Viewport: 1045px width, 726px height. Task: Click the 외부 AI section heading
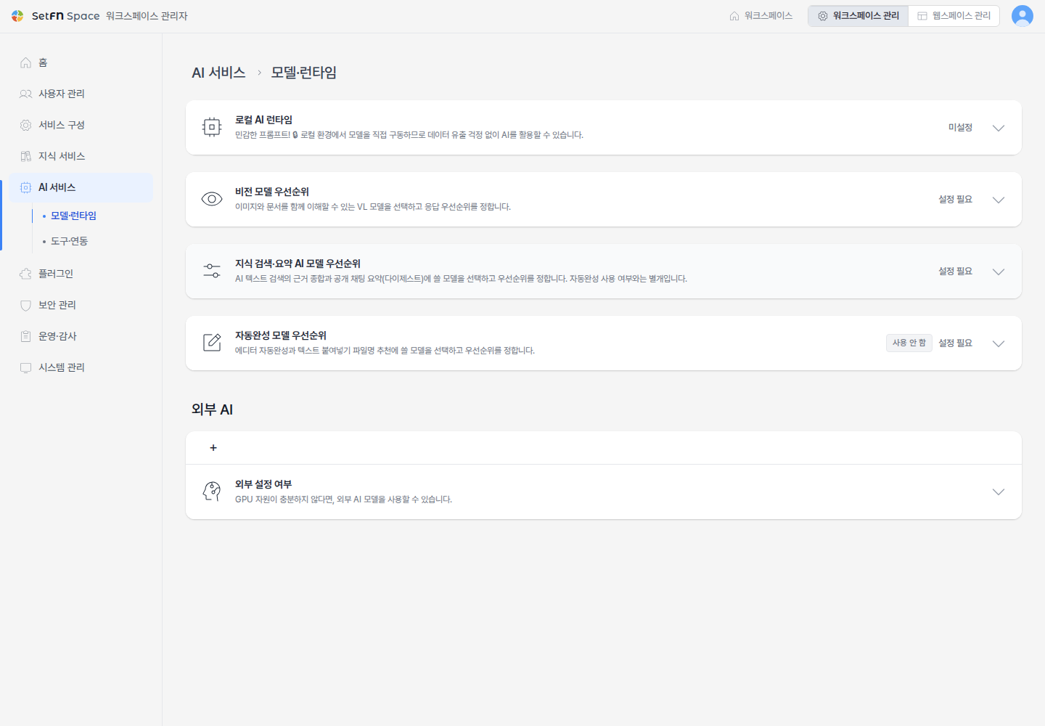point(212,409)
